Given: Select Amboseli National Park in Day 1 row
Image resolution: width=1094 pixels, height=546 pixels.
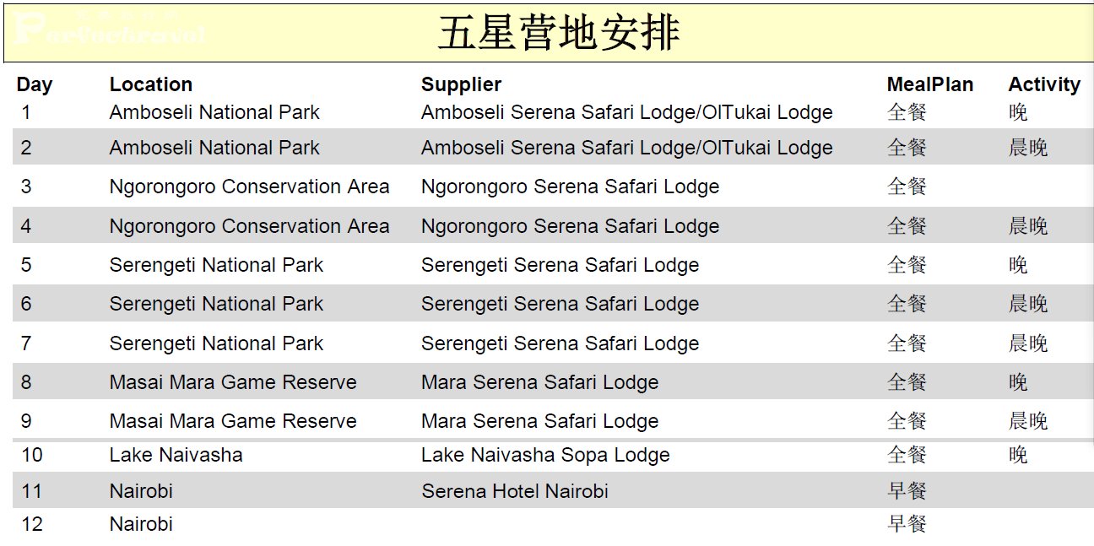Looking at the screenshot, I should (214, 112).
